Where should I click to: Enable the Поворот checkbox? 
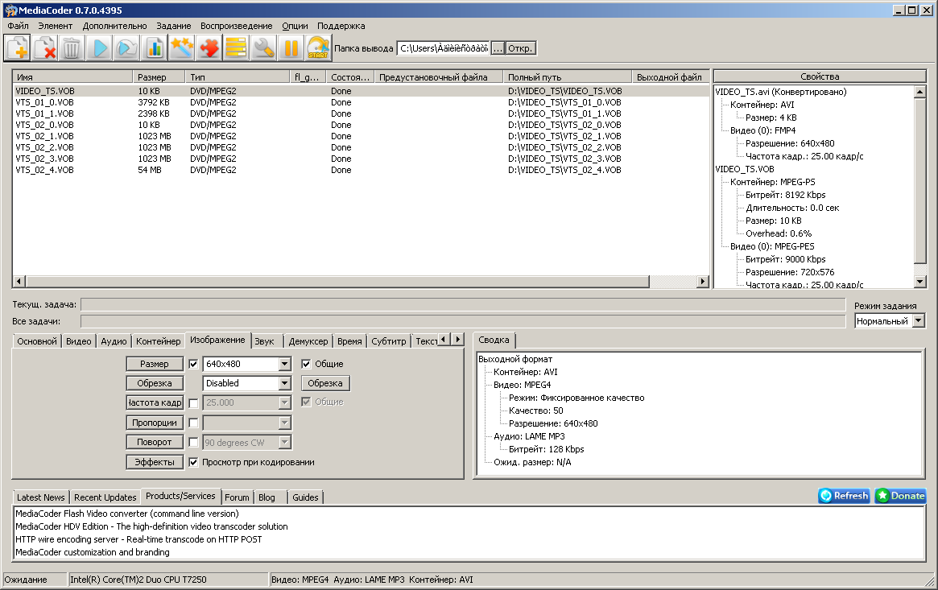193,443
